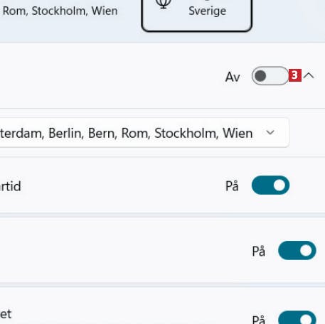Viewport: 325px width, 324px height.
Task: Click the Rom, Stockholm, Wien header text
Action: click(x=60, y=11)
